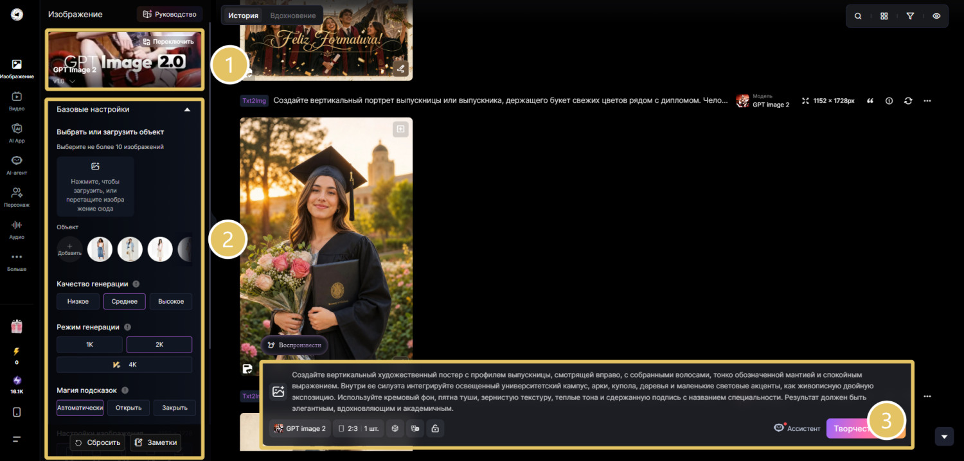The width and height of the screenshot is (964, 461).
Task: Open the Изображение section in sidebar
Action: (17, 69)
